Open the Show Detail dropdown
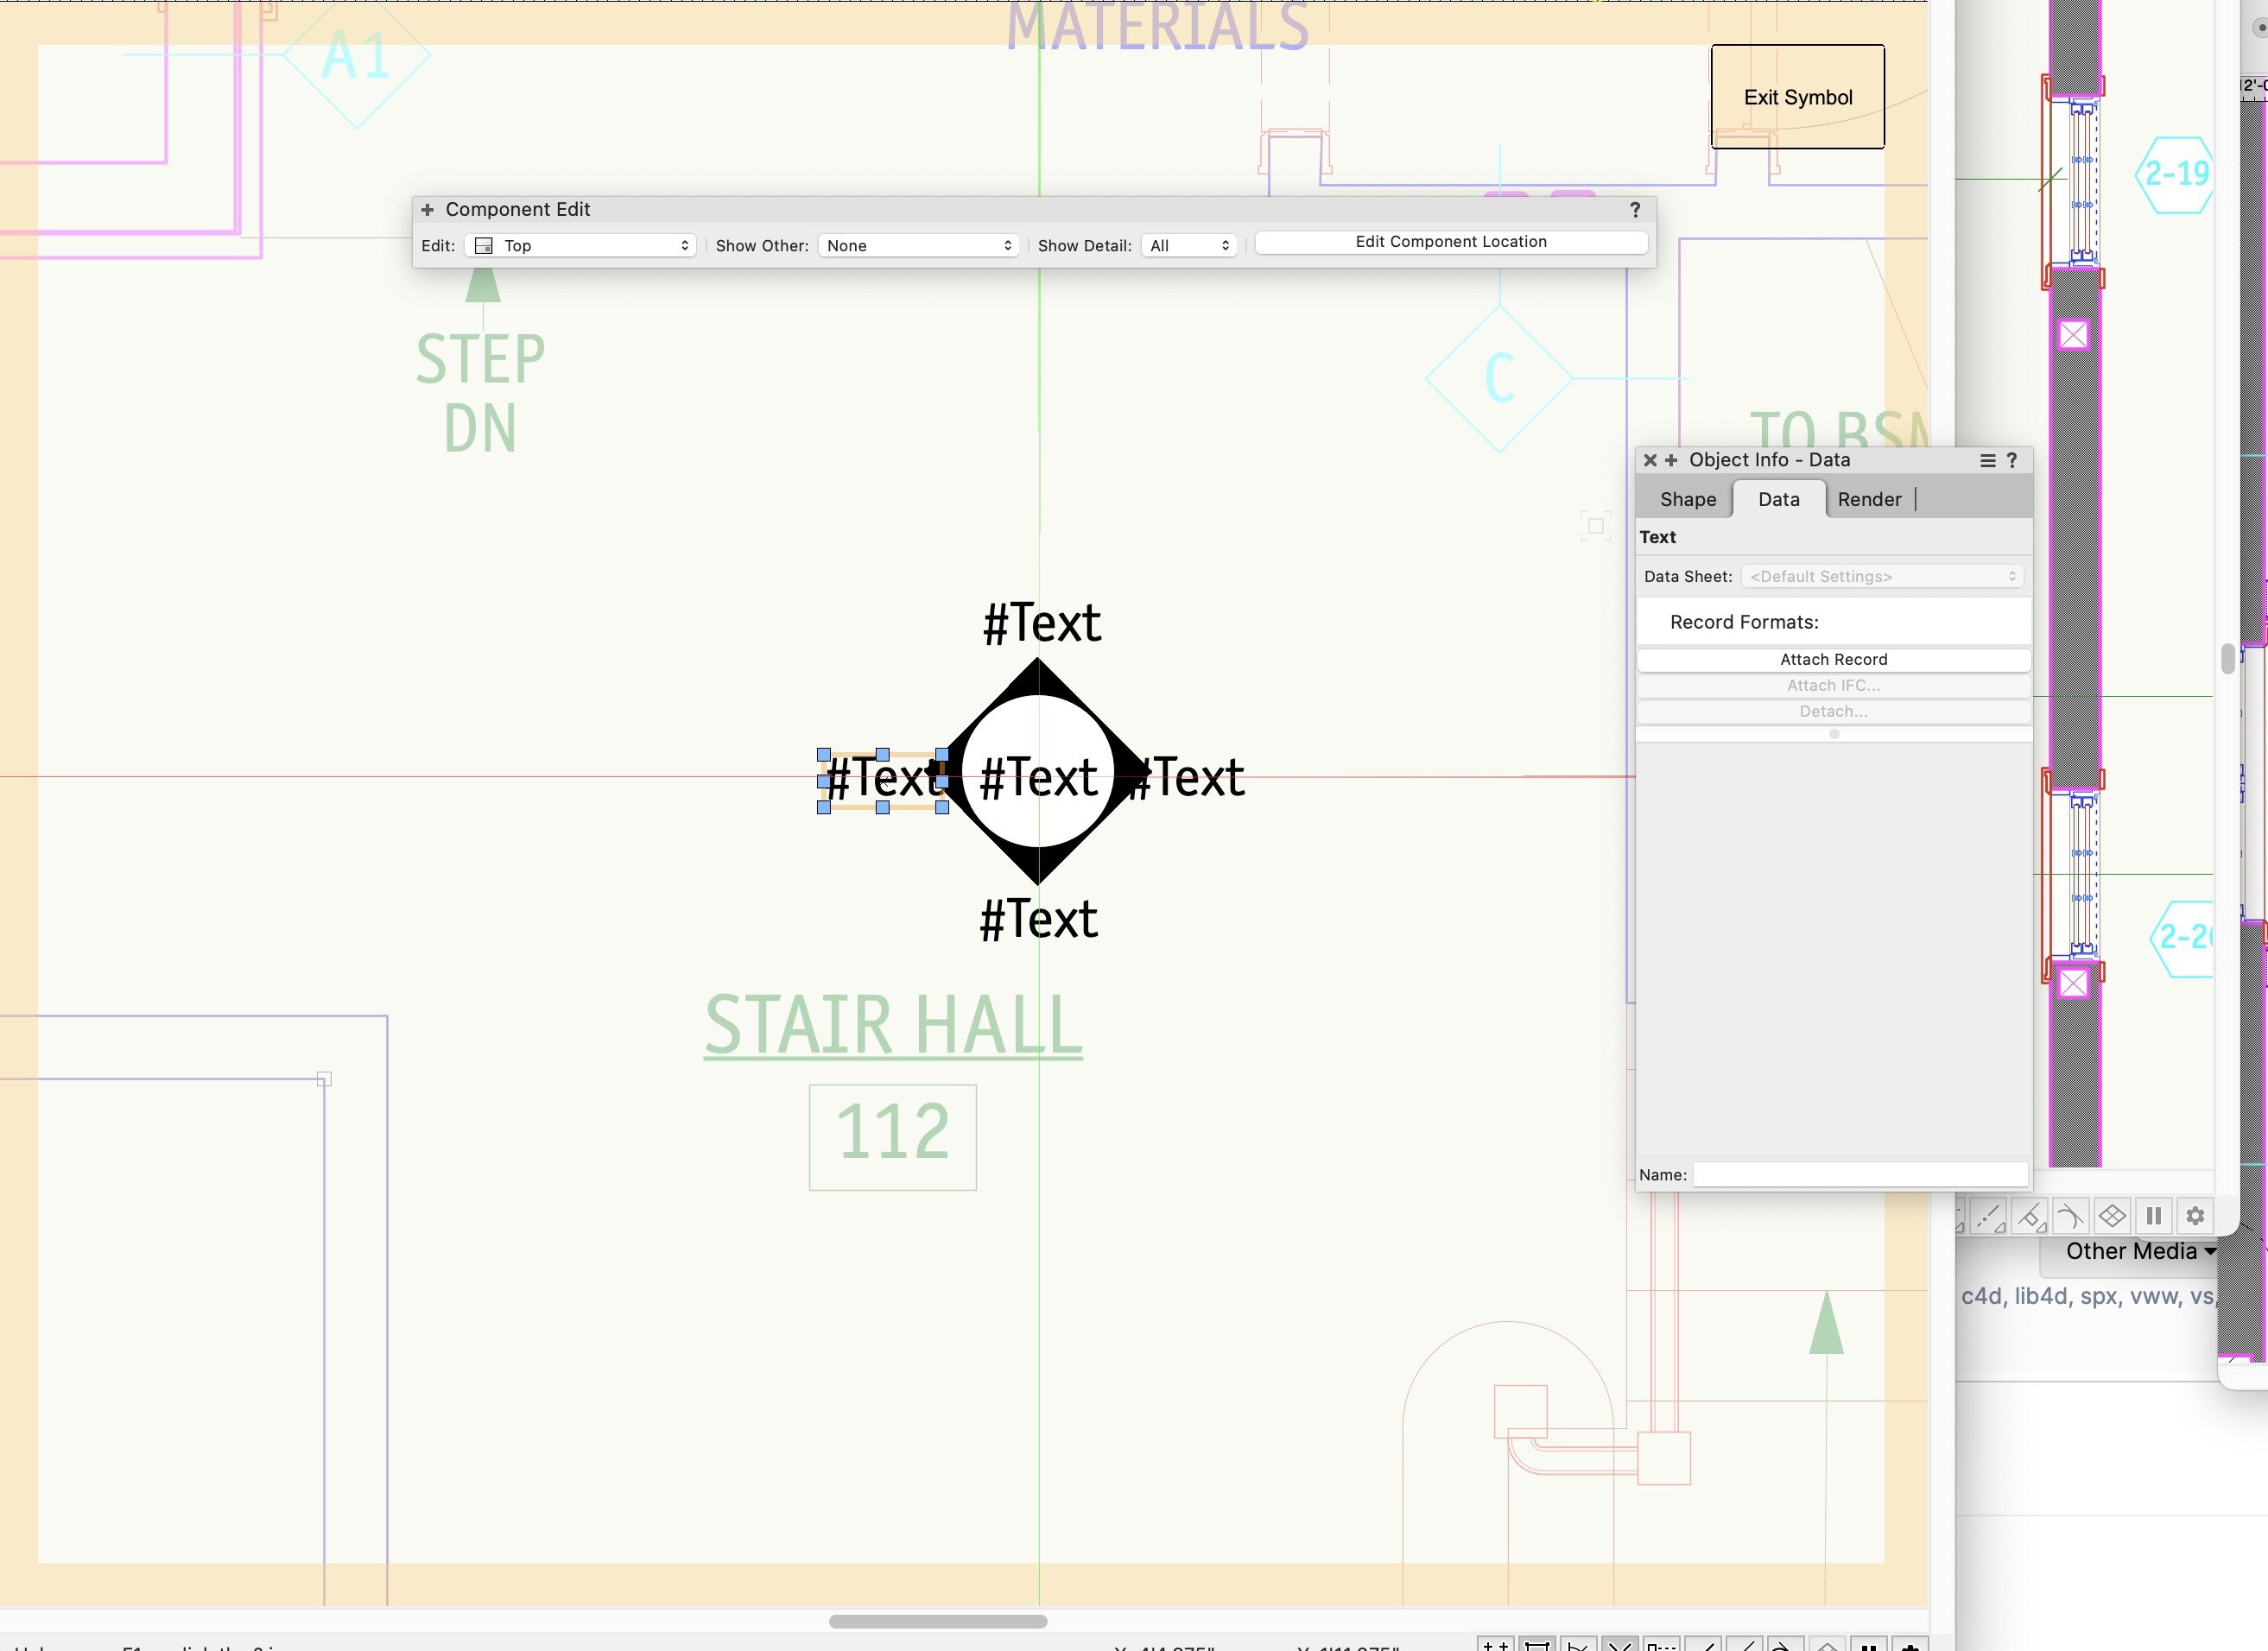The width and height of the screenshot is (2268, 1651). (1188, 245)
